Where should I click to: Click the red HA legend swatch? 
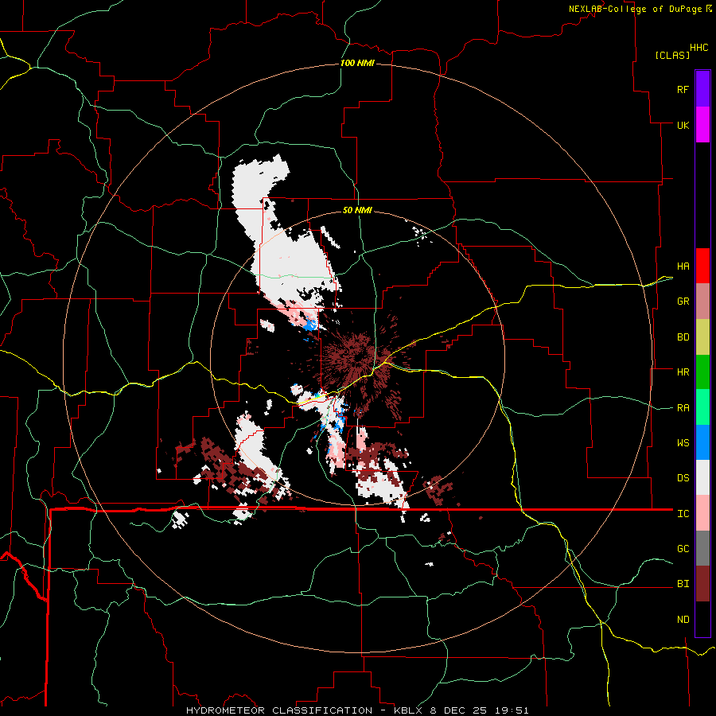pos(702,266)
